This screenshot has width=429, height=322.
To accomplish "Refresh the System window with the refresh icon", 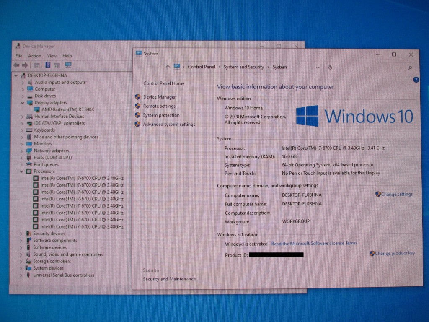I will (x=330, y=68).
